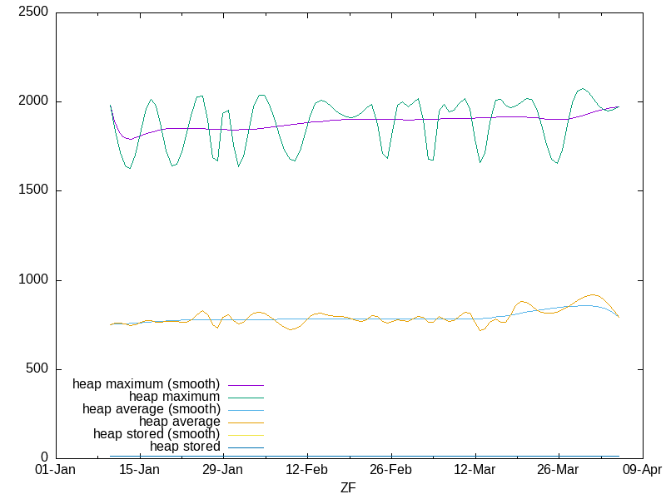Click the 'heap stored' legend text

click(185, 447)
